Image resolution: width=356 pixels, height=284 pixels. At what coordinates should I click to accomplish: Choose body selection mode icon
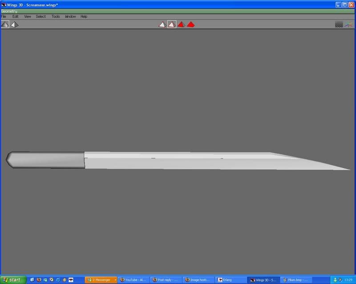click(x=191, y=24)
